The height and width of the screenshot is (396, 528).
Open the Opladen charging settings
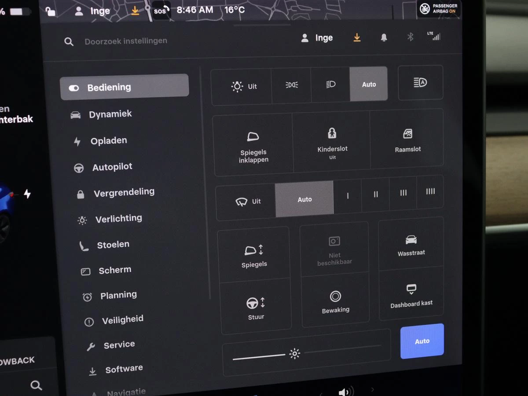(x=108, y=140)
